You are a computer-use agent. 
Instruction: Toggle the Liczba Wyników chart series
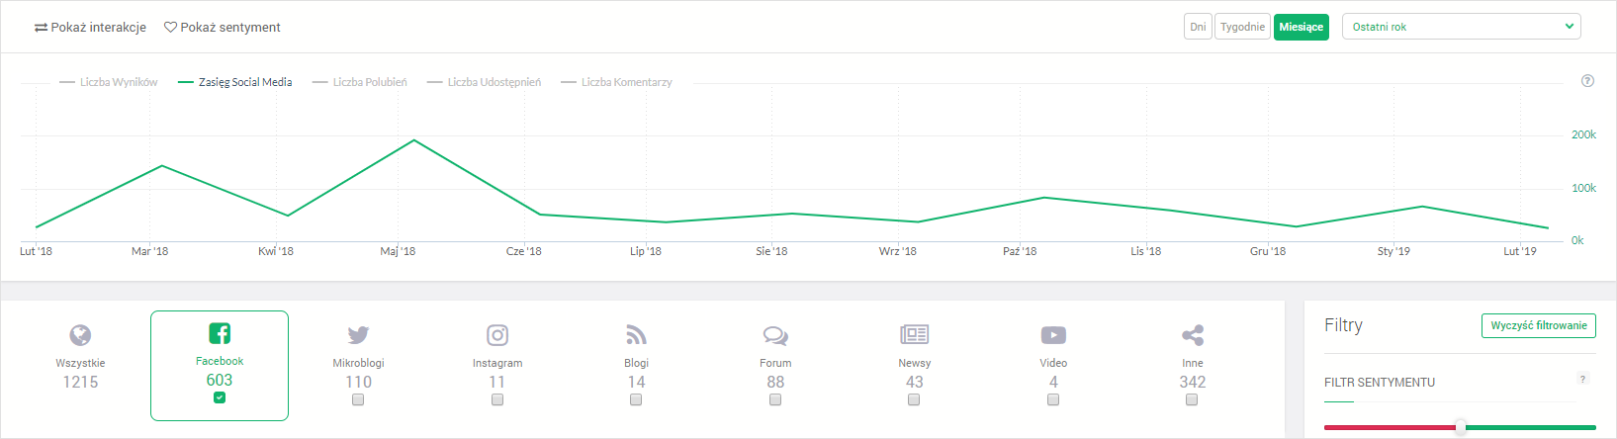109,82
